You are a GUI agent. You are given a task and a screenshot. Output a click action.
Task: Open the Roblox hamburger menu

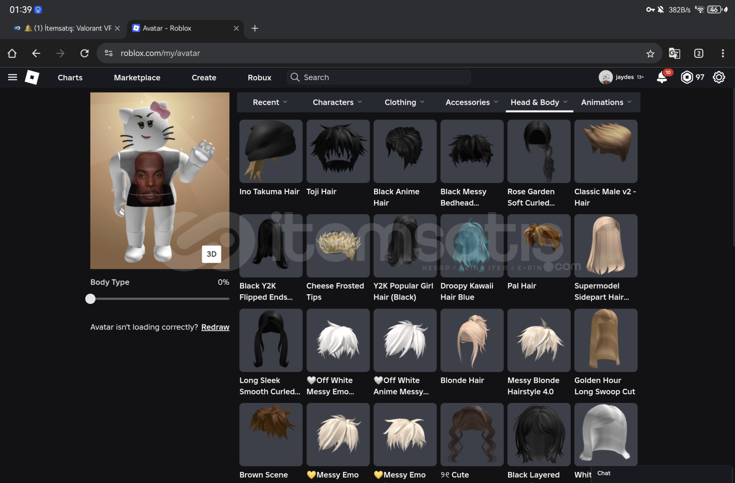(13, 77)
